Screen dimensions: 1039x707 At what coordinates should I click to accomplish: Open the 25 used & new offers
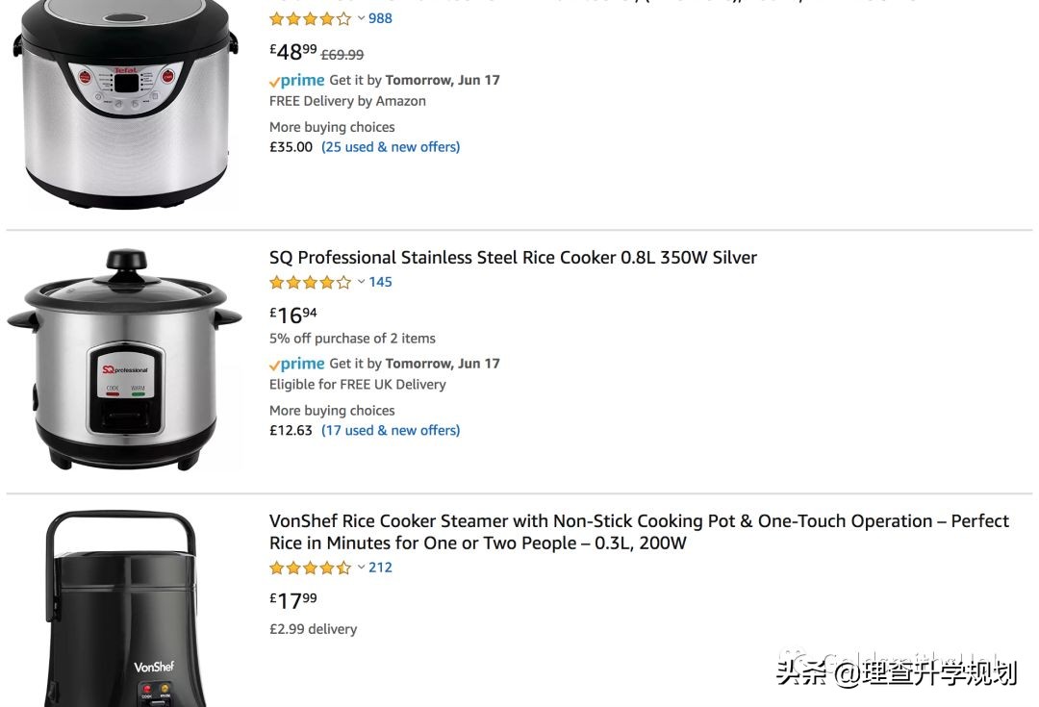[x=391, y=147]
